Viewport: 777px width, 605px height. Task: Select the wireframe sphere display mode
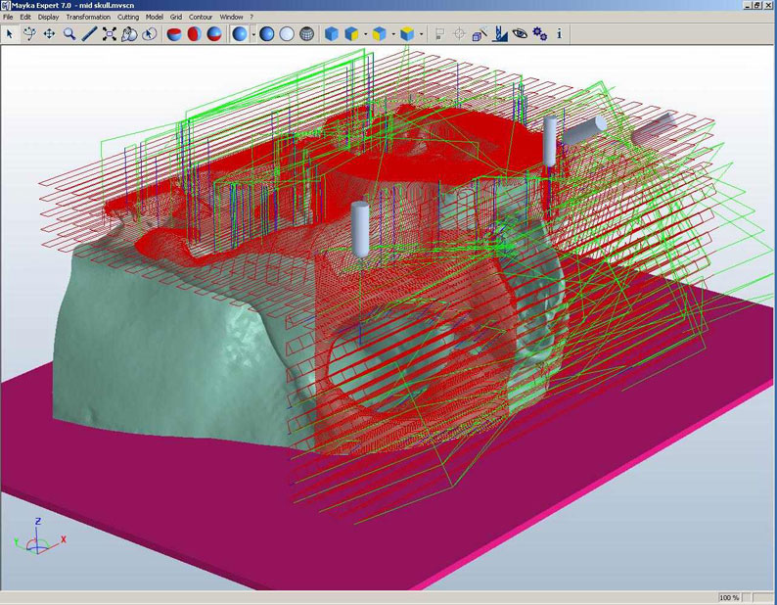[307, 34]
